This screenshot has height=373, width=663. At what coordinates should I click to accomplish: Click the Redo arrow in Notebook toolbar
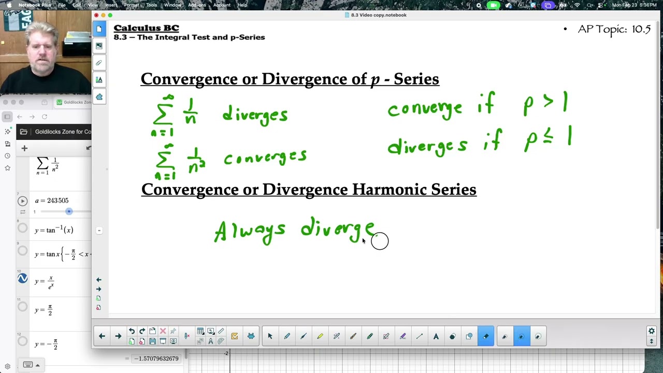(x=142, y=332)
